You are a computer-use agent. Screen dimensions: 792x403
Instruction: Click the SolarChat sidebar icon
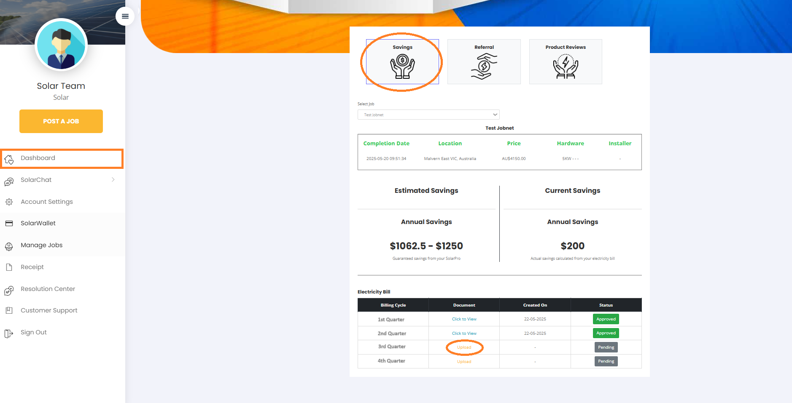coord(9,181)
